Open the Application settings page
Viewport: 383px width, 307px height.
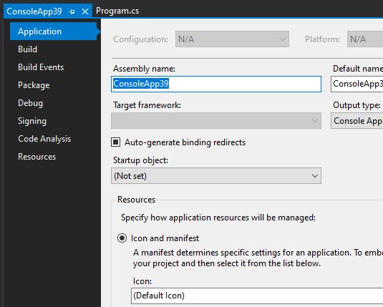(x=54, y=31)
